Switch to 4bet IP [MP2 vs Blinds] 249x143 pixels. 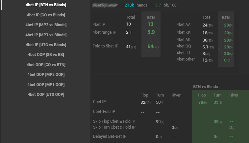click(x=46, y=25)
